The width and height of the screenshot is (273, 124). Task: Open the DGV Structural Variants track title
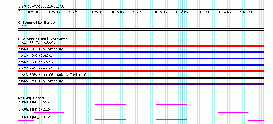pyautogui.click(x=43, y=39)
